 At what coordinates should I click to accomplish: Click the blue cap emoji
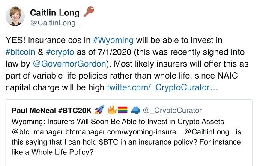(x=135, y=110)
